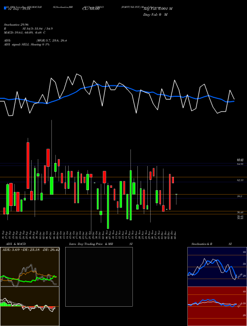Select the Stochastics: 29.96 reading
Viewport: 247px width, 326px height.
[16, 25]
